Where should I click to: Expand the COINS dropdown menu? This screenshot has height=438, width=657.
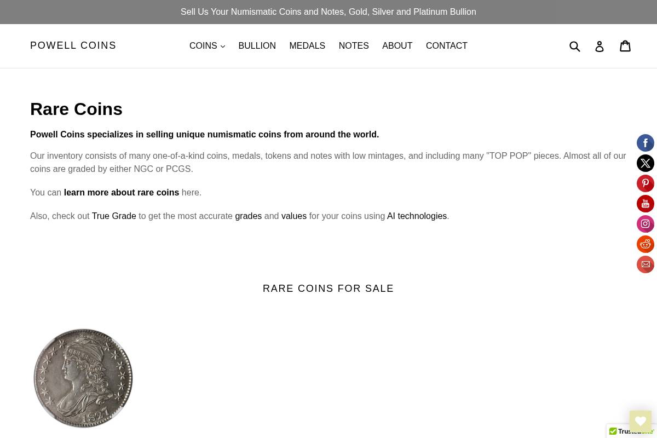[207, 46]
